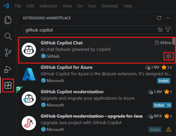Click the extensions list scrollbar thumb
Screen dimensions: 176x136
point(174,41)
